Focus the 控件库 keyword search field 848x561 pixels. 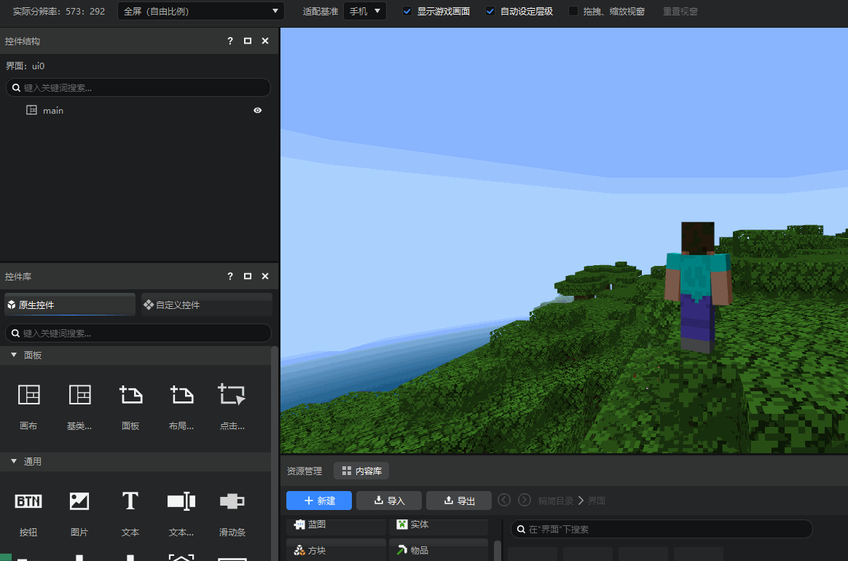tap(138, 333)
